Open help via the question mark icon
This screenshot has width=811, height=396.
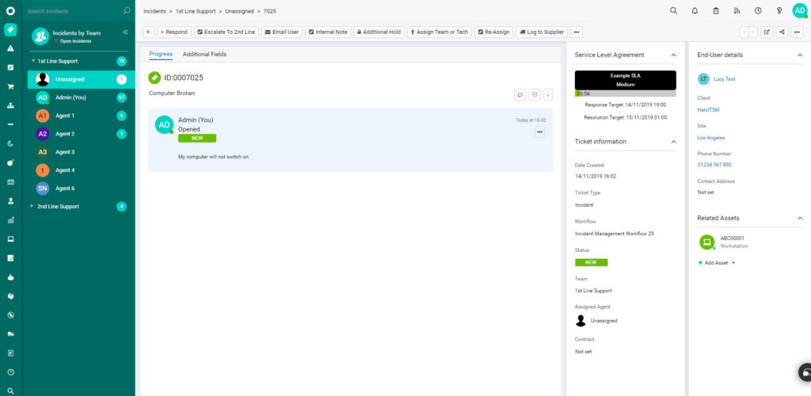(x=779, y=10)
